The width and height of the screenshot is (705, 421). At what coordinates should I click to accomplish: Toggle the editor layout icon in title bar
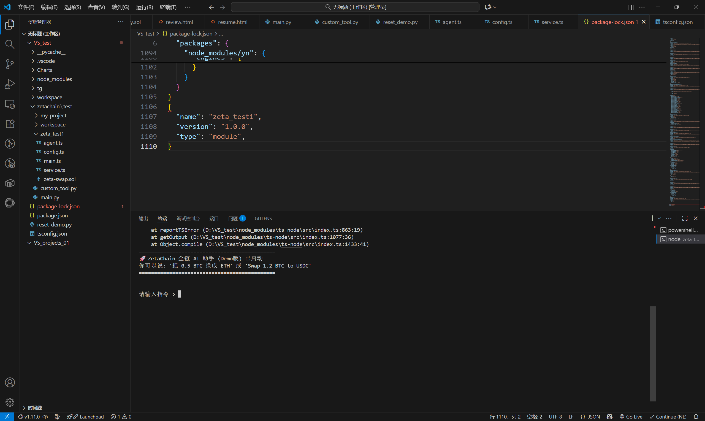pyautogui.click(x=631, y=7)
